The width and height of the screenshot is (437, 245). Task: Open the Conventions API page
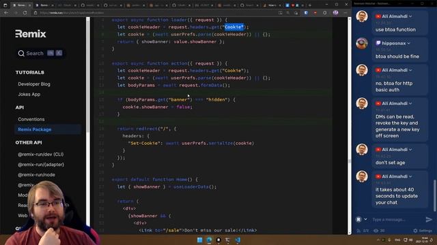click(31, 119)
